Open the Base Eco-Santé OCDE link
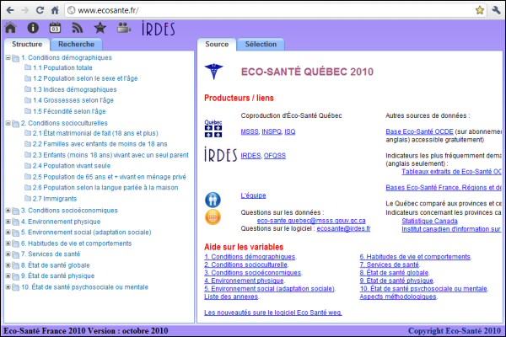Image resolution: width=506 pixels, height=337 pixels. [419, 131]
